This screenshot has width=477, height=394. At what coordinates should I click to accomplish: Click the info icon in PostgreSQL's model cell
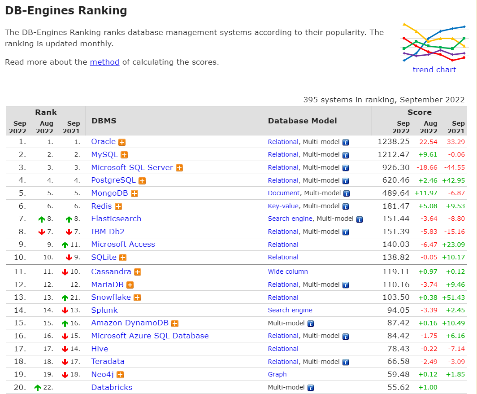346,181
